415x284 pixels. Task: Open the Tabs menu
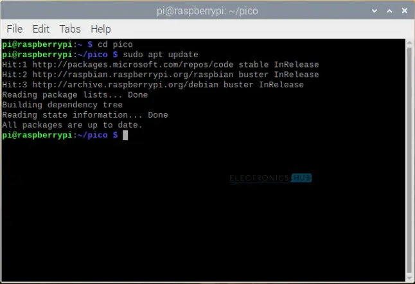[x=70, y=29]
